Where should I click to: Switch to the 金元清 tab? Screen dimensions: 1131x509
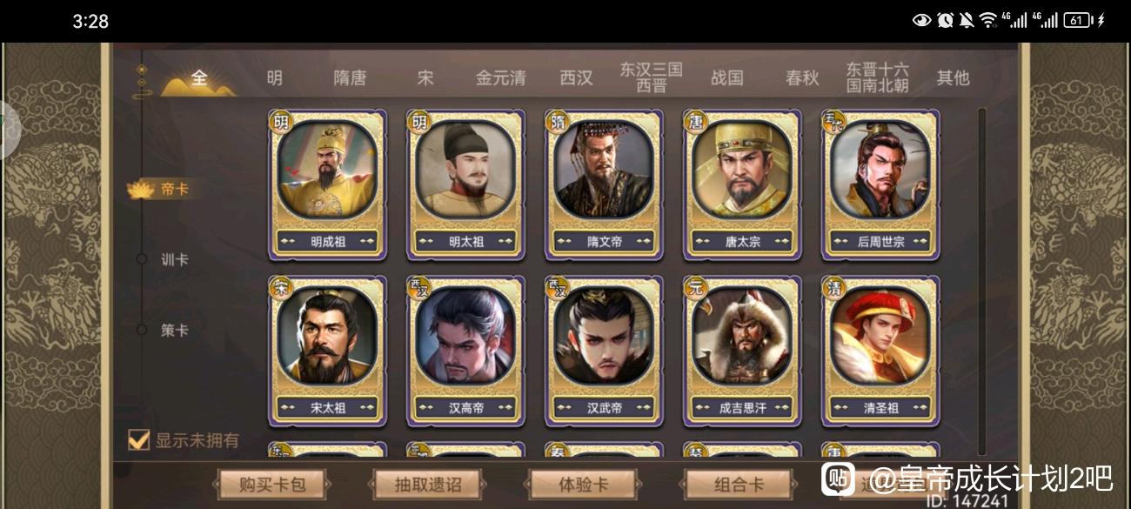(x=500, y=77)
